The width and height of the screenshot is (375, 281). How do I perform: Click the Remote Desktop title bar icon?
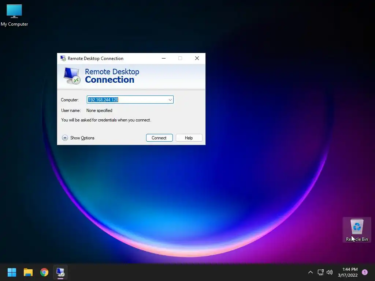coord(63,58)
